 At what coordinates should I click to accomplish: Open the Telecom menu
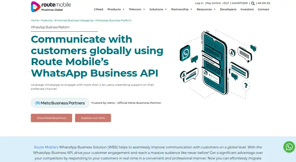[135, 9]
